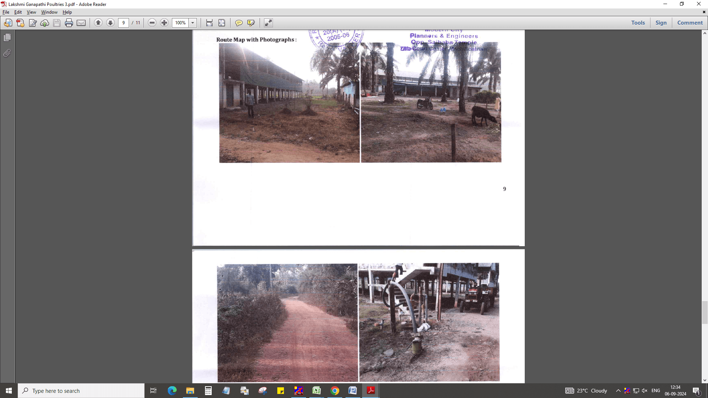Open the Edit PDF tool icon
708x398 pixels.
pos(32,23)
